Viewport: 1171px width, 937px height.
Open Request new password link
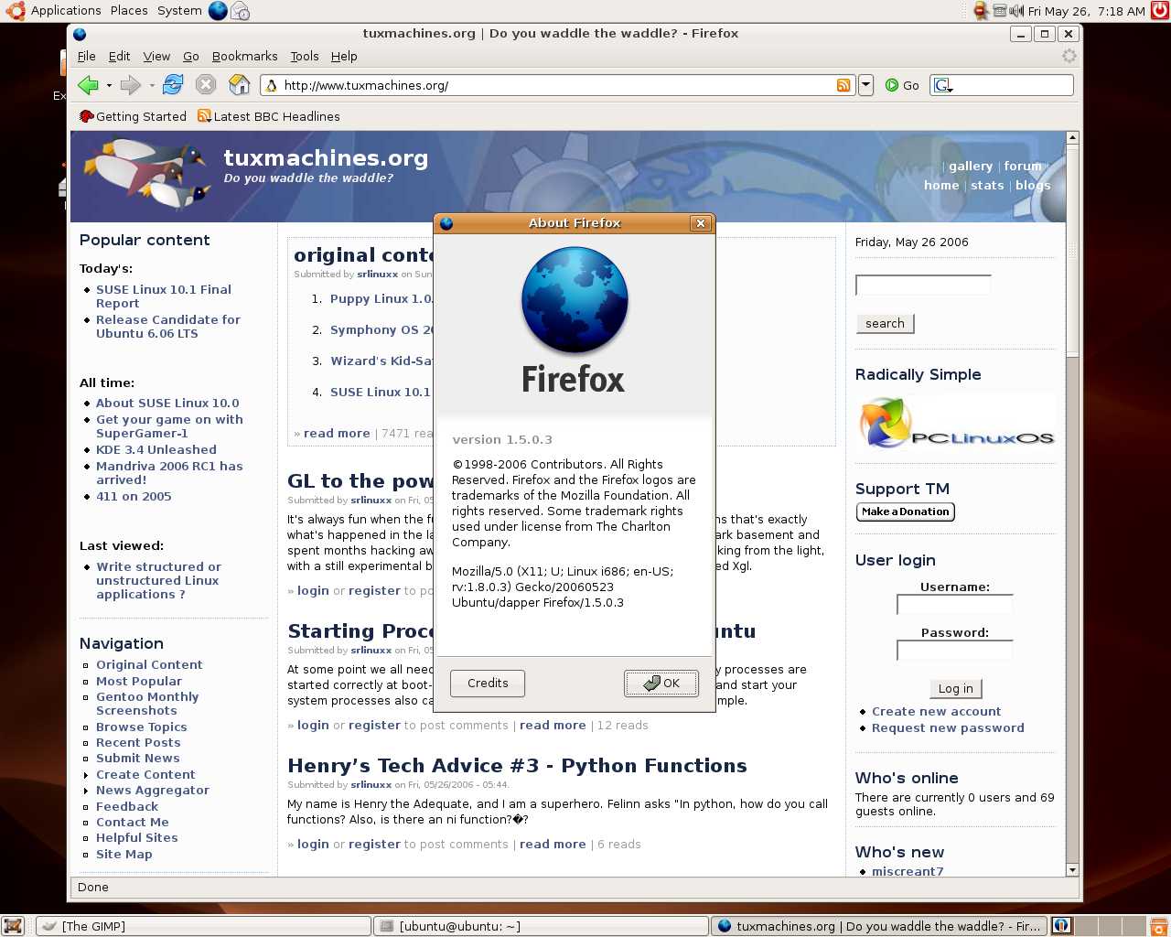[x=948, y=727]
